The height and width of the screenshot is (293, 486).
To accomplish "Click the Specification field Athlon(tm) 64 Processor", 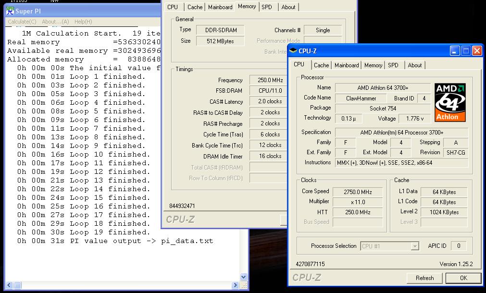I will point(402,132).
